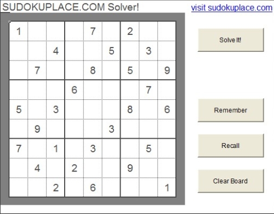Select the bottom-right cell containing 1
The width and height of the screenshot is (274, 214).
[x=167, y=188]
